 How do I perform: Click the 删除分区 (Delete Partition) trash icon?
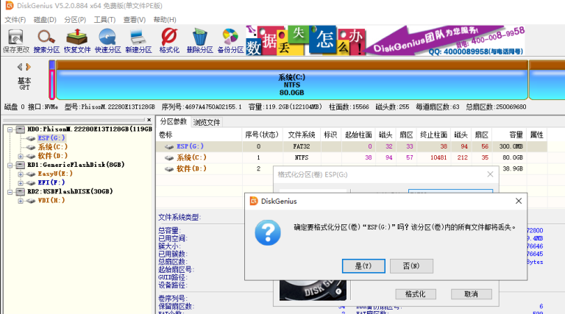pyautogui.click(x=199, y=40)
